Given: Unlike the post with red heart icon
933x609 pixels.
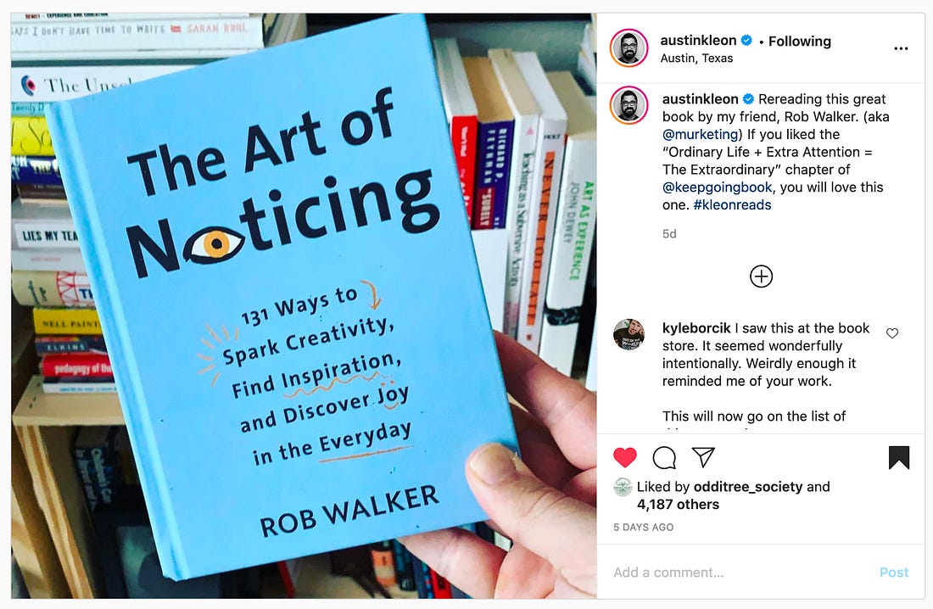Looking at the screenshot, I should (625, 457).
